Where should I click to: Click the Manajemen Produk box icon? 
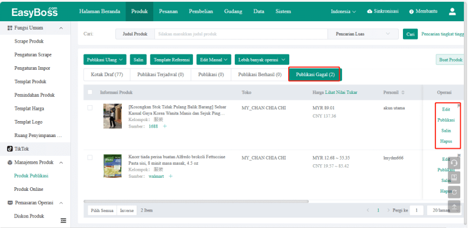10,162
